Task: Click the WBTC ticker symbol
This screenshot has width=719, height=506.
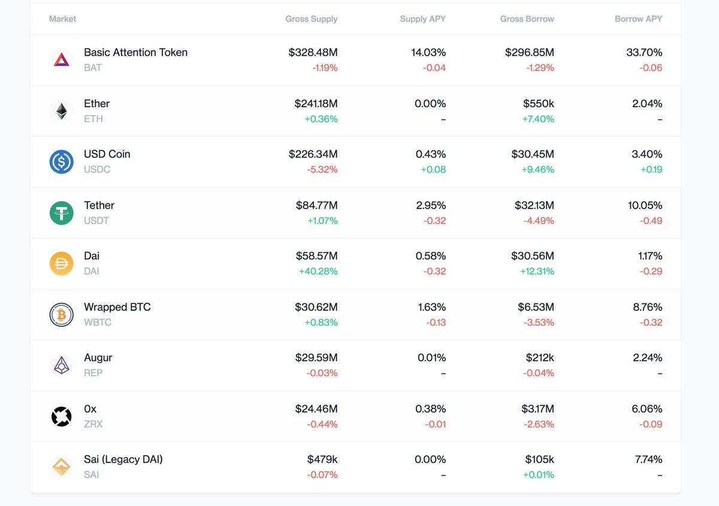Action: 98,322
